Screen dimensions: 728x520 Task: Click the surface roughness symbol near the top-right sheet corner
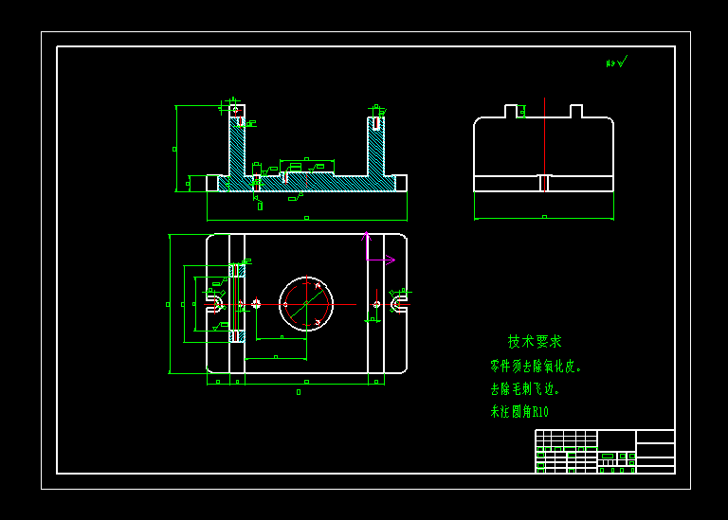[x=617, y=62]
